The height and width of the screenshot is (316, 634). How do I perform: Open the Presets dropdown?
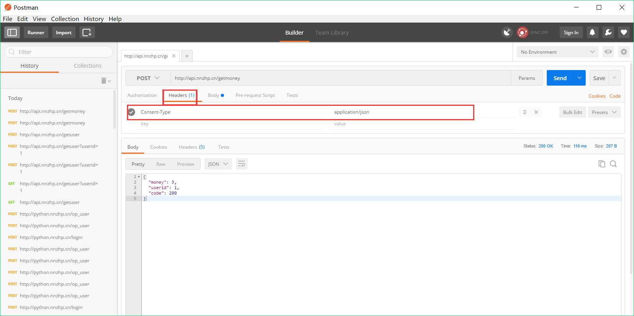(604, 112)
